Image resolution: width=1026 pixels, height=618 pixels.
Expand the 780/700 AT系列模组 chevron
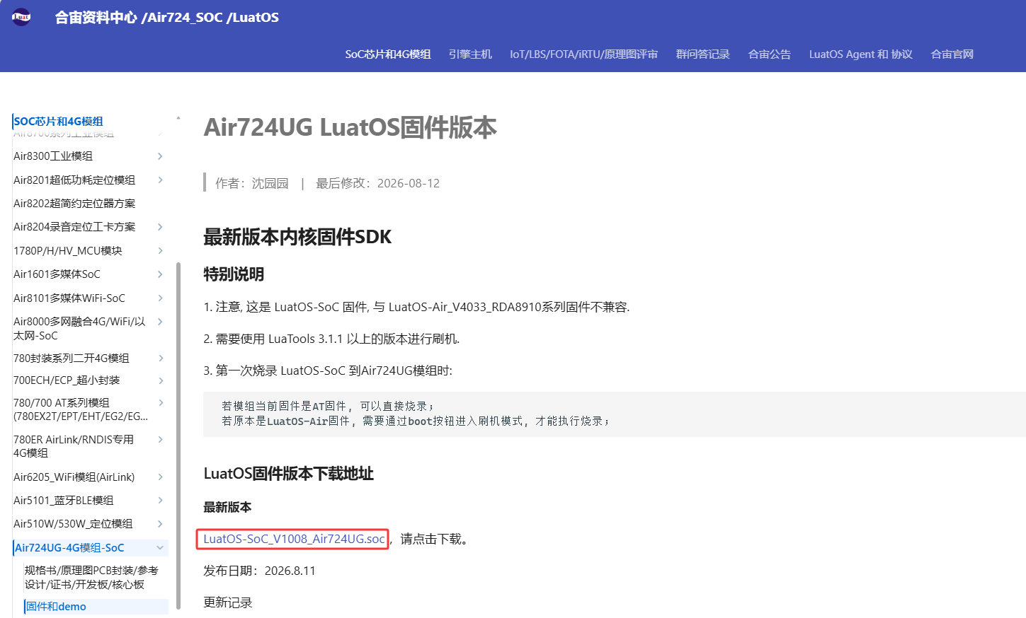coord(160,403)
